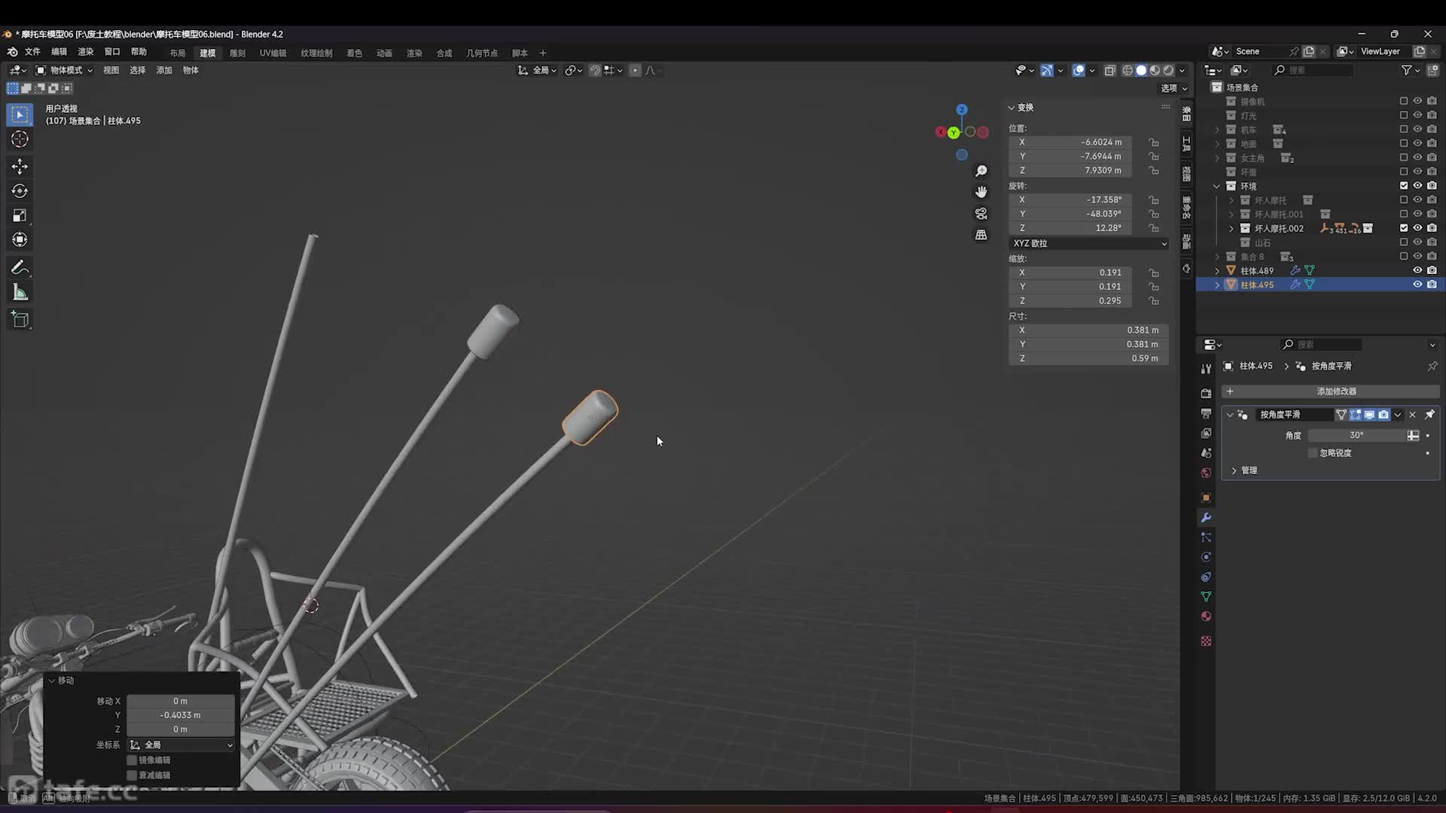The image size is (1446, 813).
Task: Select the Annotate pencil tool
Action: (x=20, y=268)
